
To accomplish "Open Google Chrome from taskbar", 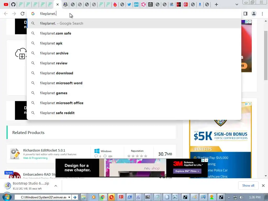I will click(103, 197).
